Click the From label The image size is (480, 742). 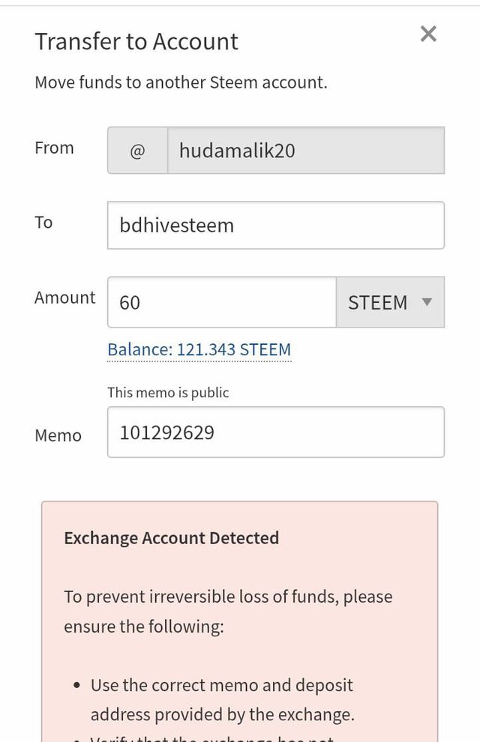[54, 148]
